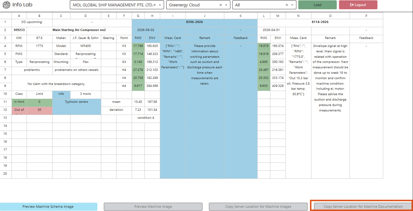Click ENV value 384.569 cell
Viewport: 413px width, 211px height.
[x=152, y=86]
